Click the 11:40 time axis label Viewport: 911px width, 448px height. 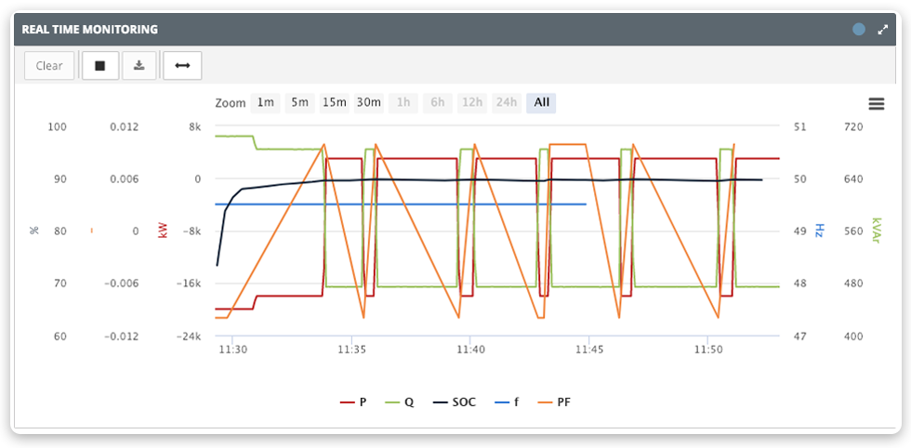pyautogui.click(x=469, y=349)
